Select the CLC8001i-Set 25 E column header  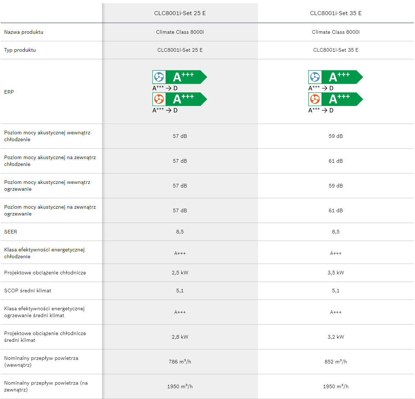180,13
